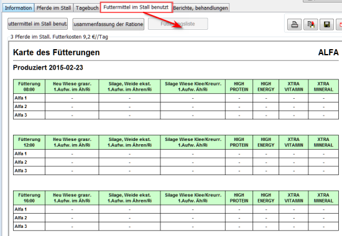The image size is (342, 236).
Task: Click Alfa 1 row in the 08:00 table
Action: pos(176,98)
